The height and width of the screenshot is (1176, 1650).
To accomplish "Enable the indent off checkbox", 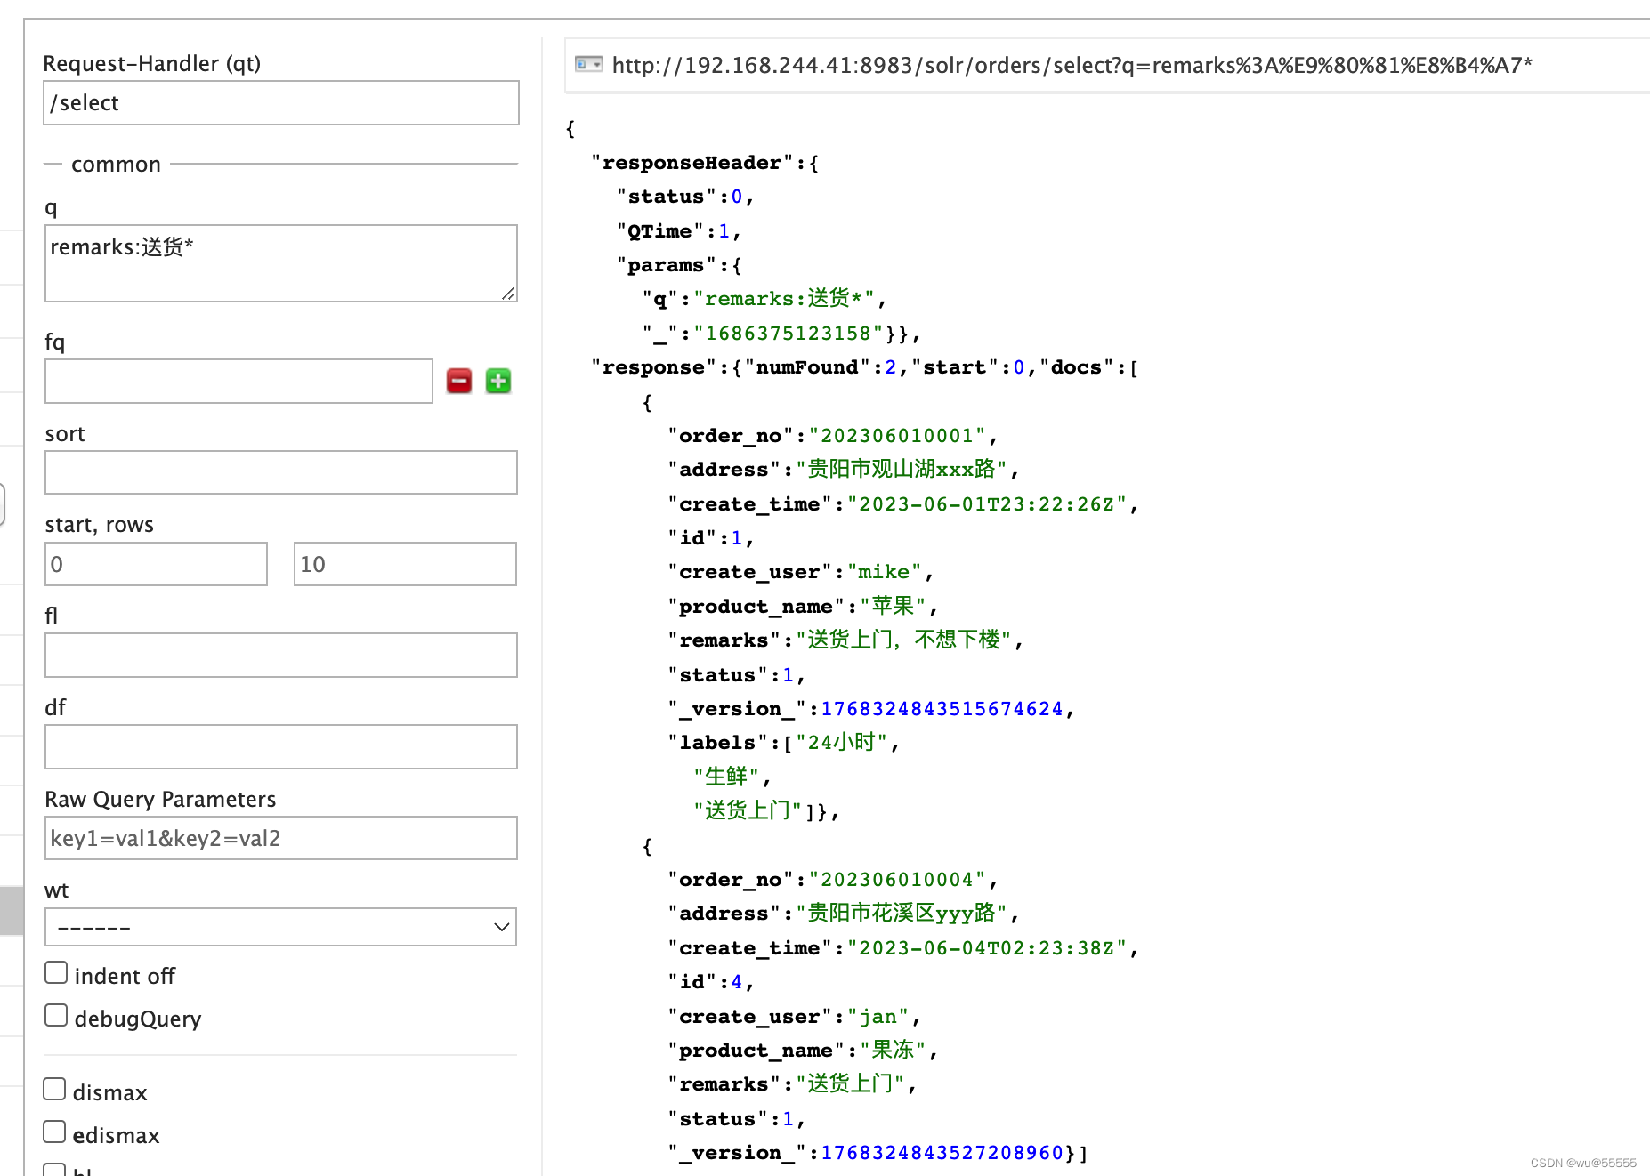I will click(56, 973).
